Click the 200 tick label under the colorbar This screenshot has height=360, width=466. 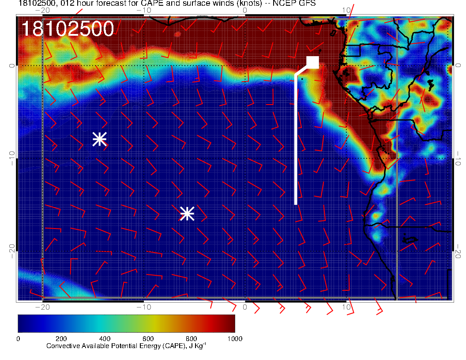click(61, 339)
